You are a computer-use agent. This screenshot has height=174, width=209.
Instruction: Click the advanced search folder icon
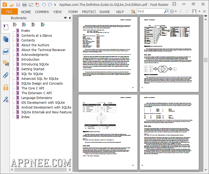(x=133, y=12)
